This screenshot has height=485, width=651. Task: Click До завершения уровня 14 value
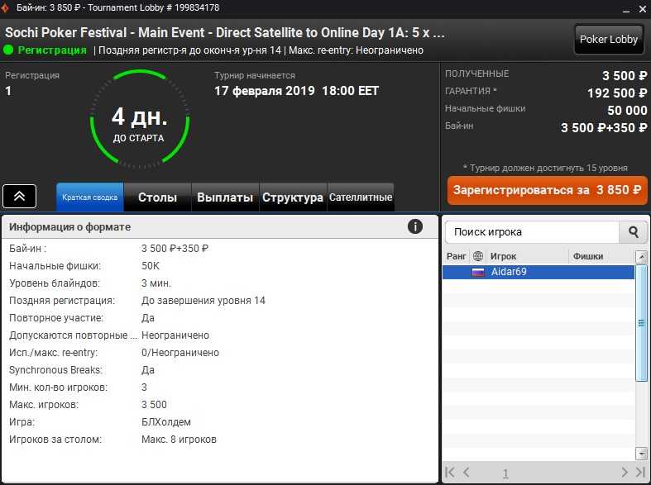(x=203, y=301)
